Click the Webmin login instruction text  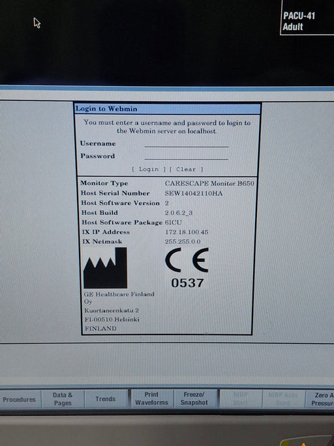[x=167, y=127]
